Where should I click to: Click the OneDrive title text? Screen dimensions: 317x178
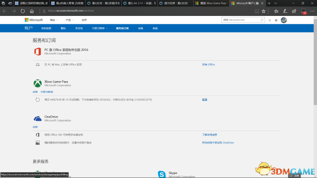click(51, 117)
